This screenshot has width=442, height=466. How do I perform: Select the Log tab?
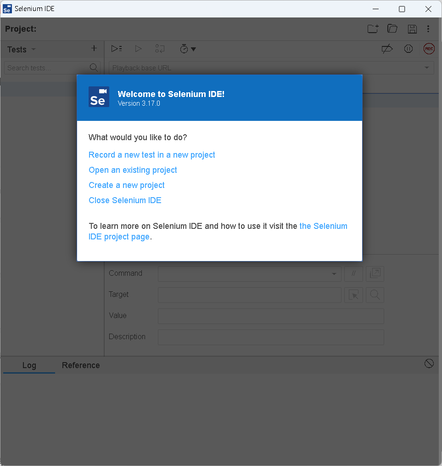(29, 365)
